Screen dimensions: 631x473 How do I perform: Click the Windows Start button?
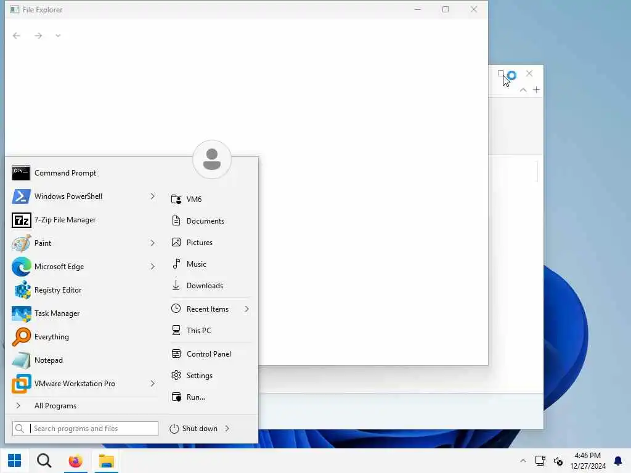[15, 461]
